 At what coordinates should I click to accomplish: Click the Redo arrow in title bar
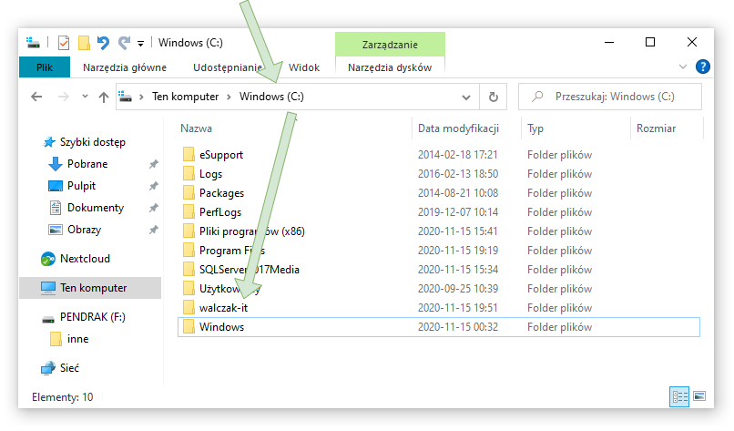[x=124, y=43]
